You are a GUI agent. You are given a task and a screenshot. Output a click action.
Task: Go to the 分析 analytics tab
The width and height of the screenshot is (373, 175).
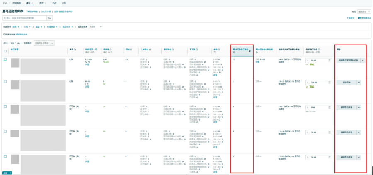coord(64,3)
